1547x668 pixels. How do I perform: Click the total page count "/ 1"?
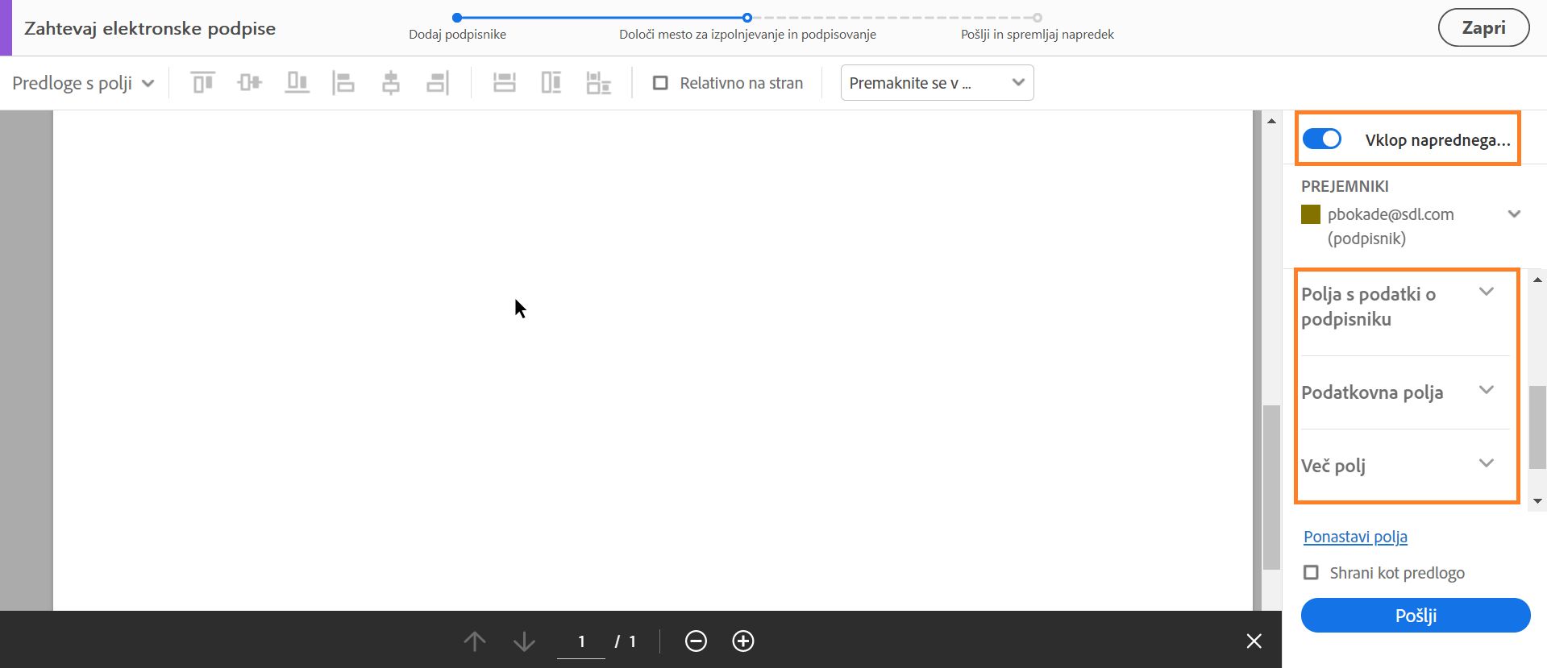pos(626,641)
